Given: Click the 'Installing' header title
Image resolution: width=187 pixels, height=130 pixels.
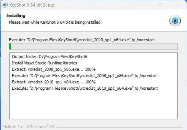Looking at the screenshot, I should (17, 15).
